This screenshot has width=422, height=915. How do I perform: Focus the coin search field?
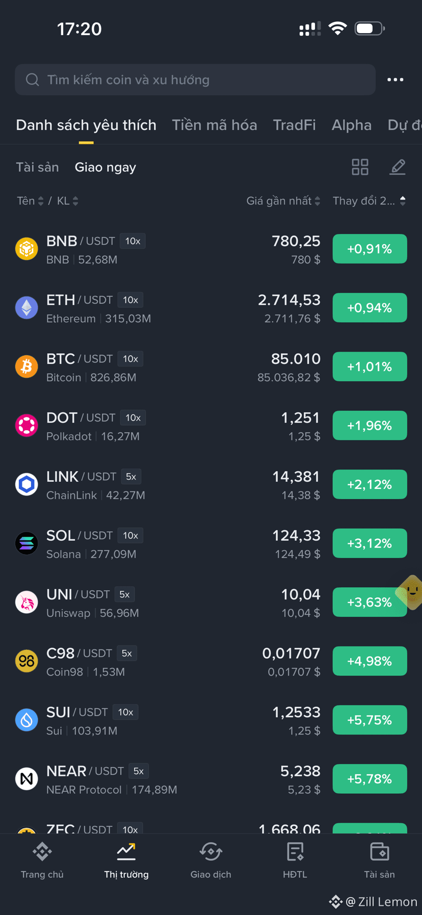click(195, 80)
